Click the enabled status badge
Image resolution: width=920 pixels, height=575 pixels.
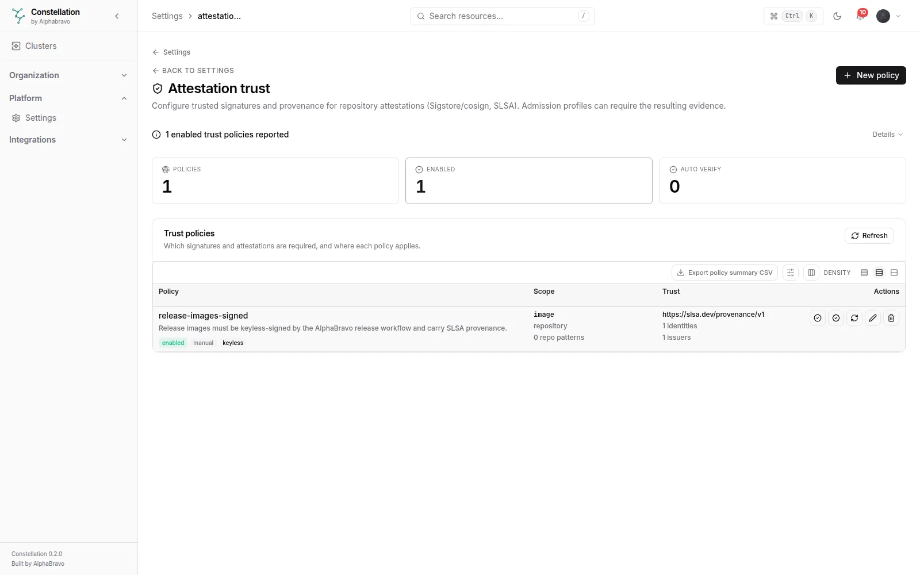(173, 343)
